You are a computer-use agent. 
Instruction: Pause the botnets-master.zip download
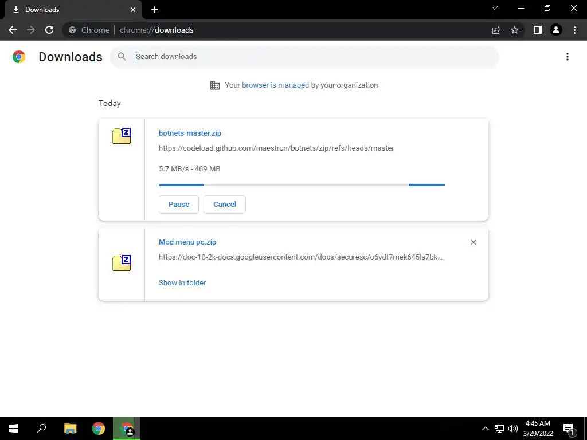coord(179,205)
